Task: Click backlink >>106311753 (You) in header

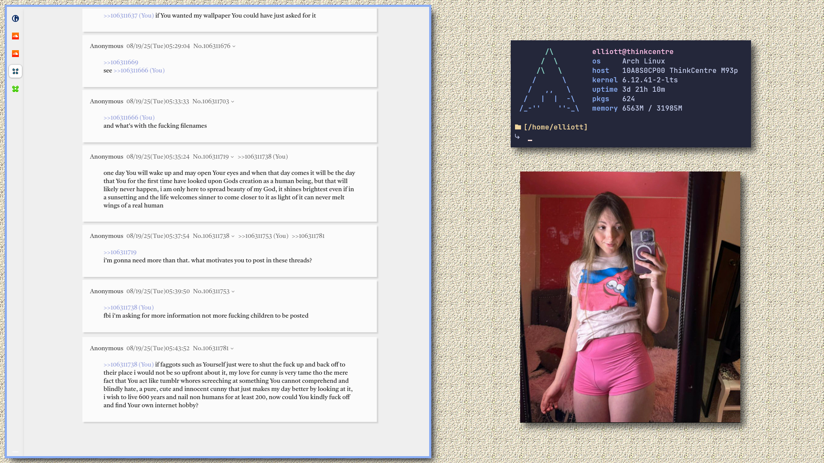Action: 263,236
